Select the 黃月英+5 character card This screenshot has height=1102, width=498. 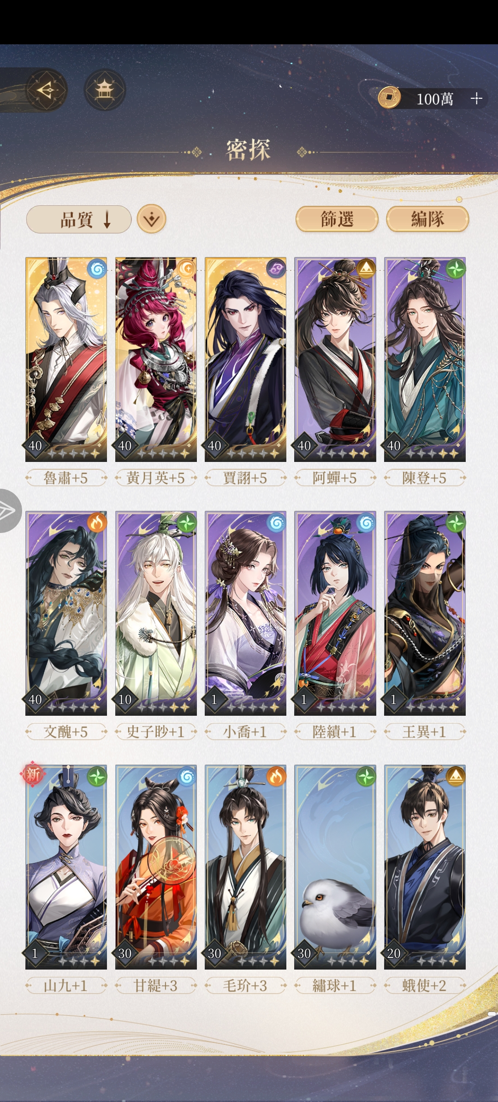(x=156, y=359)
